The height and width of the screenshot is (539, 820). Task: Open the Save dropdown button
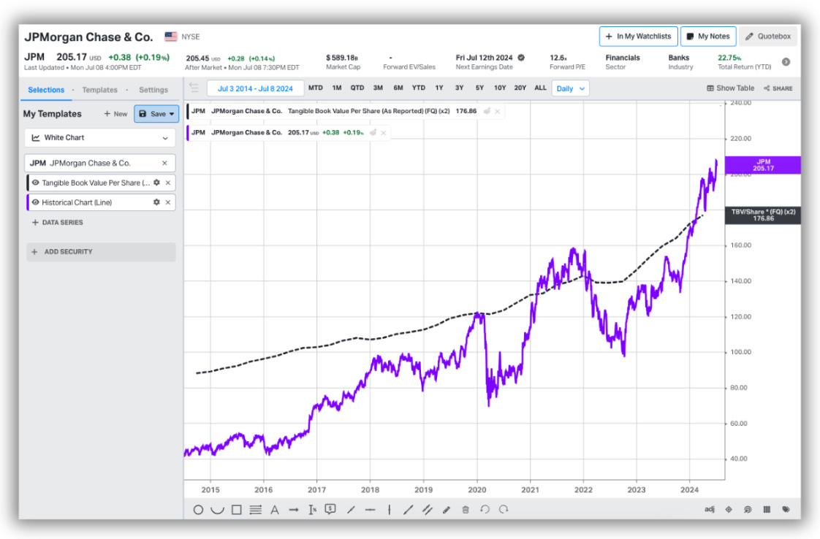pos(156,113)
